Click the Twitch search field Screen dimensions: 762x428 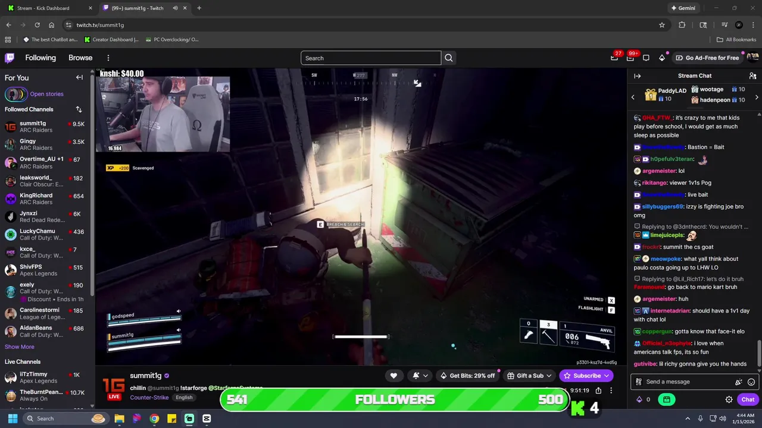[x=371, y=58]
